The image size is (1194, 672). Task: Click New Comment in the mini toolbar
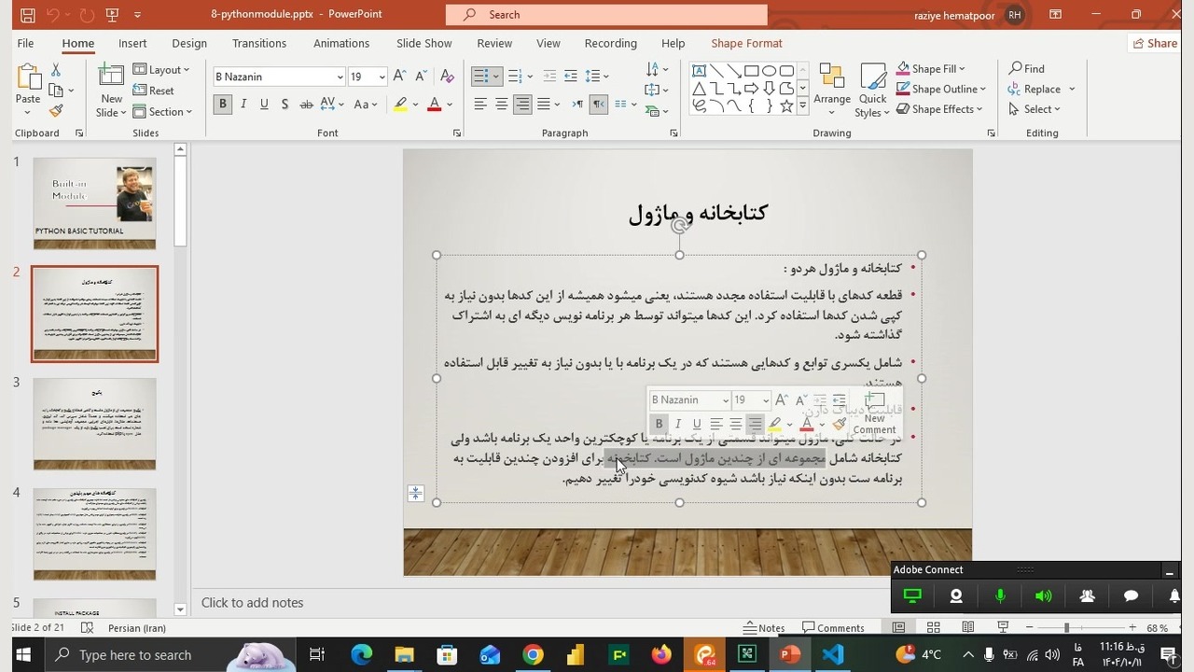tap(874, 412)
